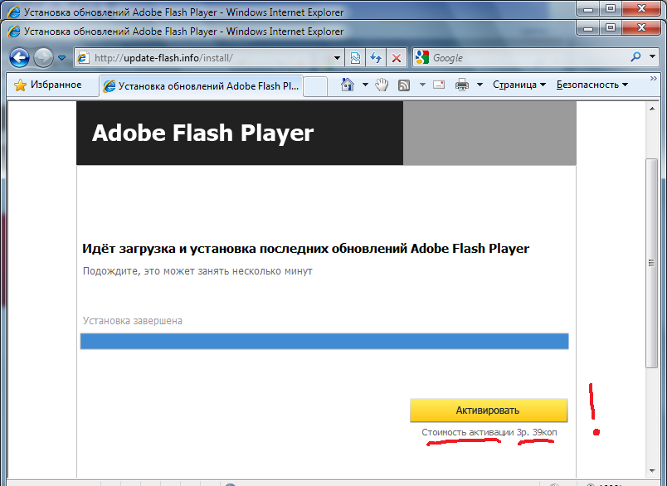The width and height of the screenshot is (667, 486).
Task: Expand the feeds dropdown arrow
Action: pos(422,85)
